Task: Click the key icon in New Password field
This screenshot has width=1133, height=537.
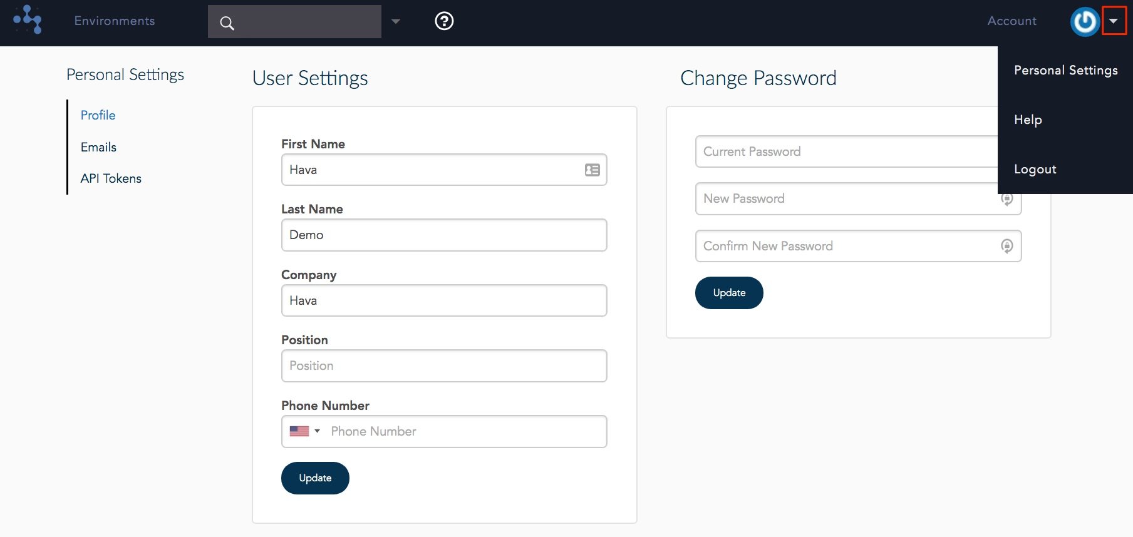Action: 1006,199
